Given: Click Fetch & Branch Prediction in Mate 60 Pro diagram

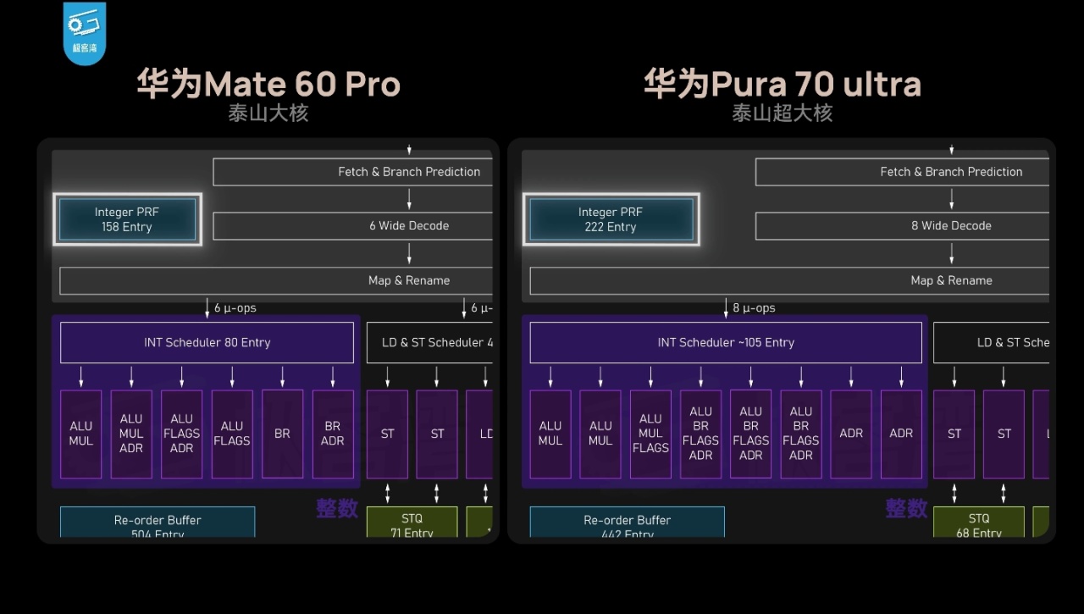Looking at the screenshot, I should click(x=352, y=172).
